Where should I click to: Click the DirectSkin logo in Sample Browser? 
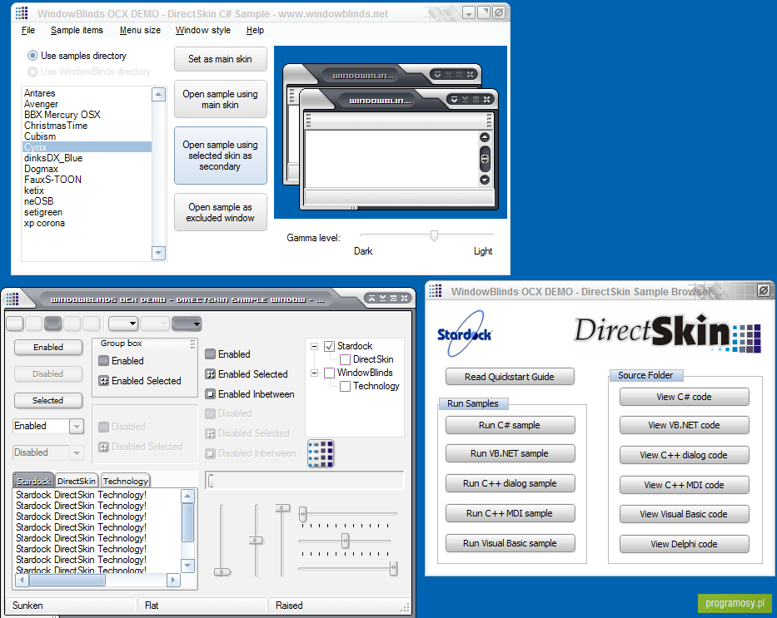tap(667, 333)
